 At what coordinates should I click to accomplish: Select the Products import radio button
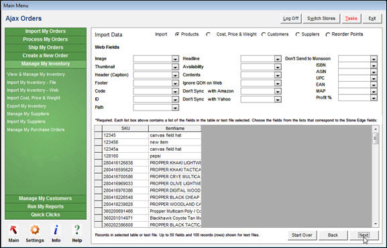177,34
